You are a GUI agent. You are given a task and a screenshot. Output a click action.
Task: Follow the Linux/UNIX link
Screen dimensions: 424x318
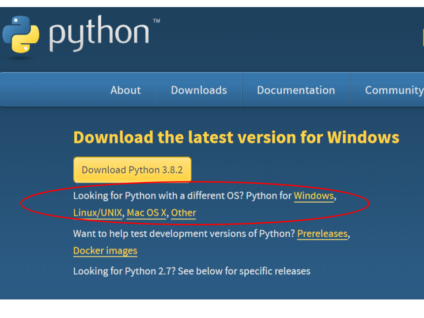point(98,212)
